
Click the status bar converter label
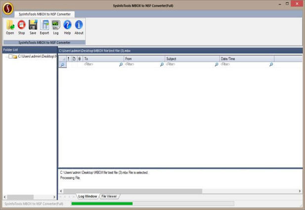34,204
